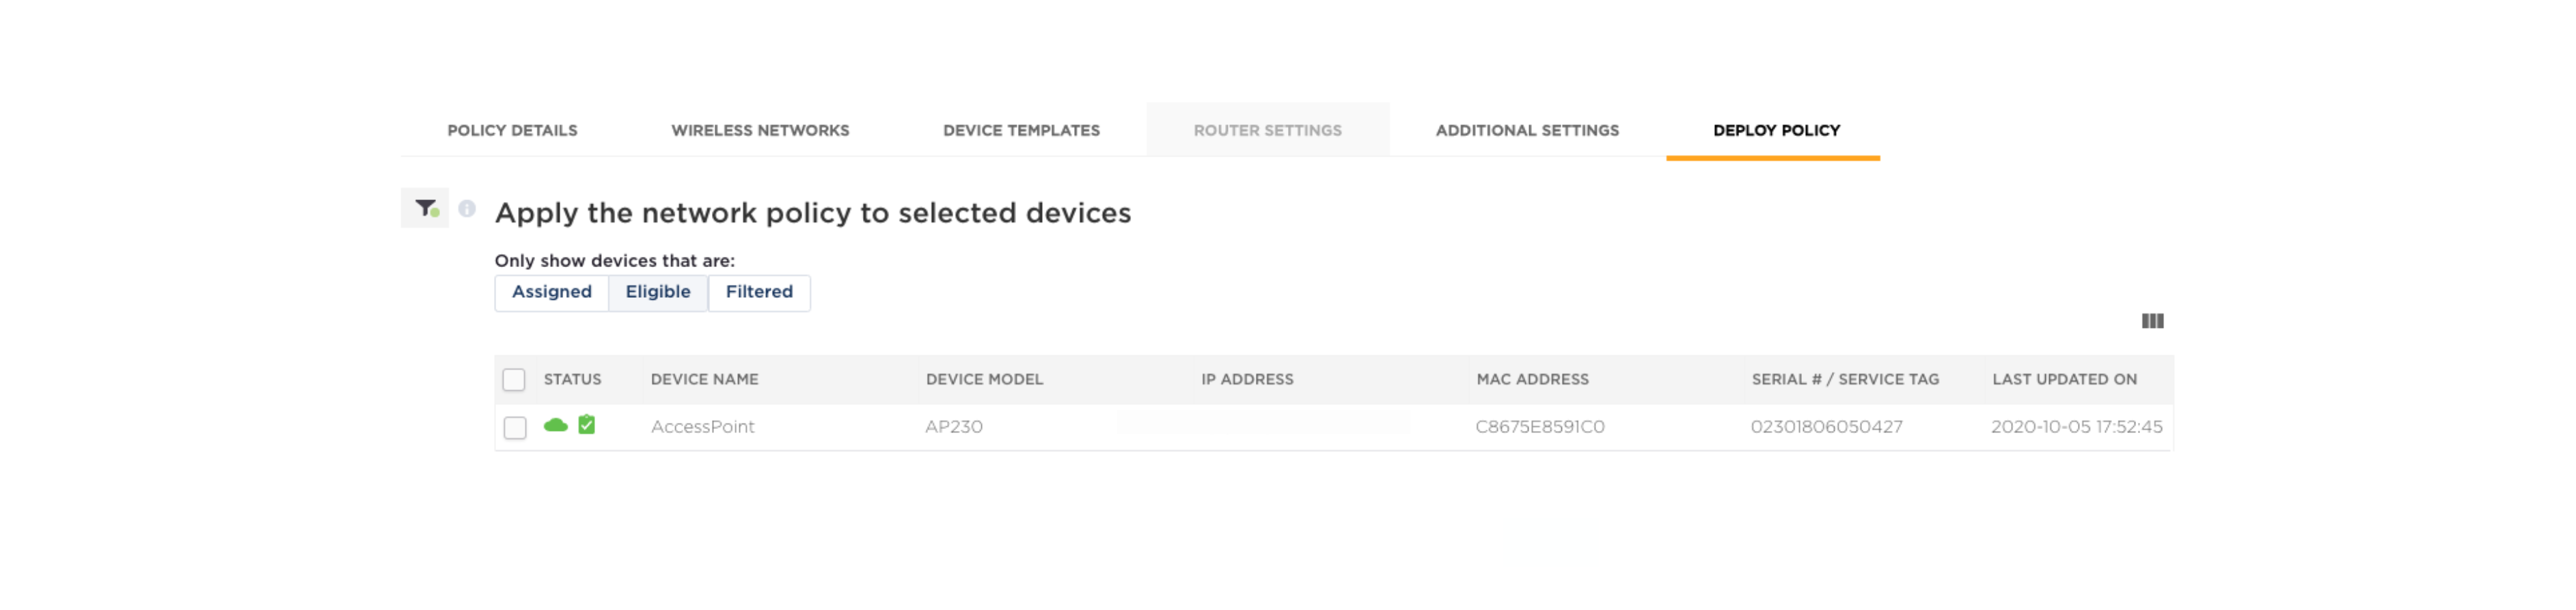
Task: Sort by the DEVICE MODEL column header
Action: pyautogui.click(x=984, y=379)
